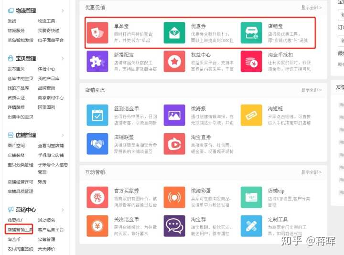Open the 淘宝群 chat bubble icon
This screenshot has height=255, width=344.
[x=174, y=226]
